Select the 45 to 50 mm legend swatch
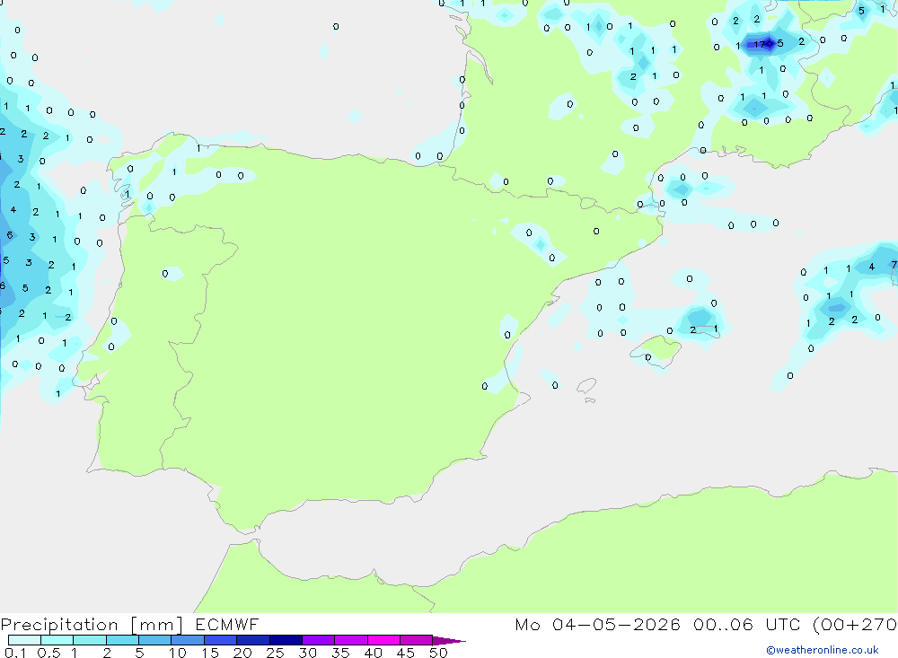 [416, 640]
